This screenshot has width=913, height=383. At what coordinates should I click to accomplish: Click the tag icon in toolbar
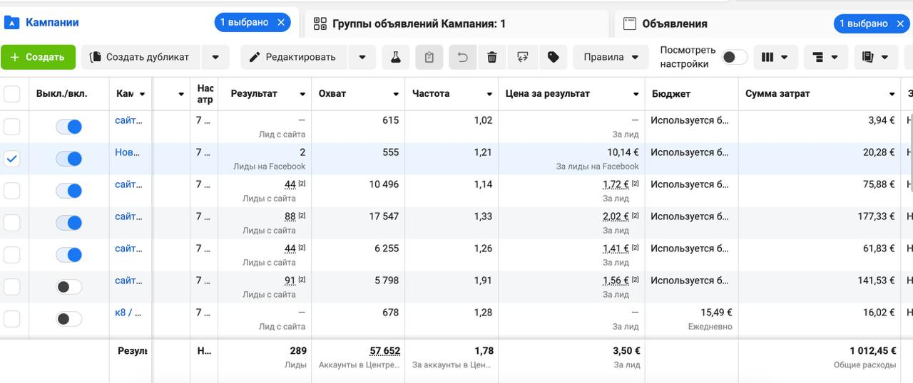click(554, 57)
